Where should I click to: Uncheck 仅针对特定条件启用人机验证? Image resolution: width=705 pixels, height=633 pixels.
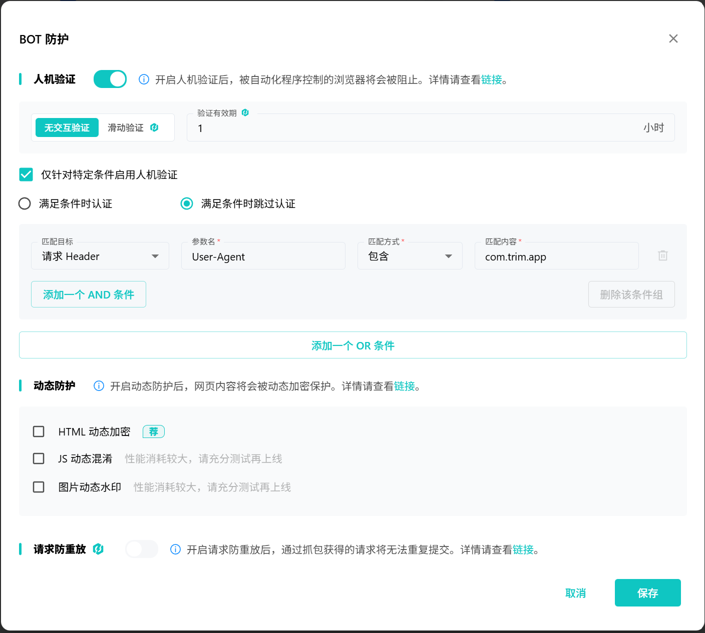click(x=26, y=174)
